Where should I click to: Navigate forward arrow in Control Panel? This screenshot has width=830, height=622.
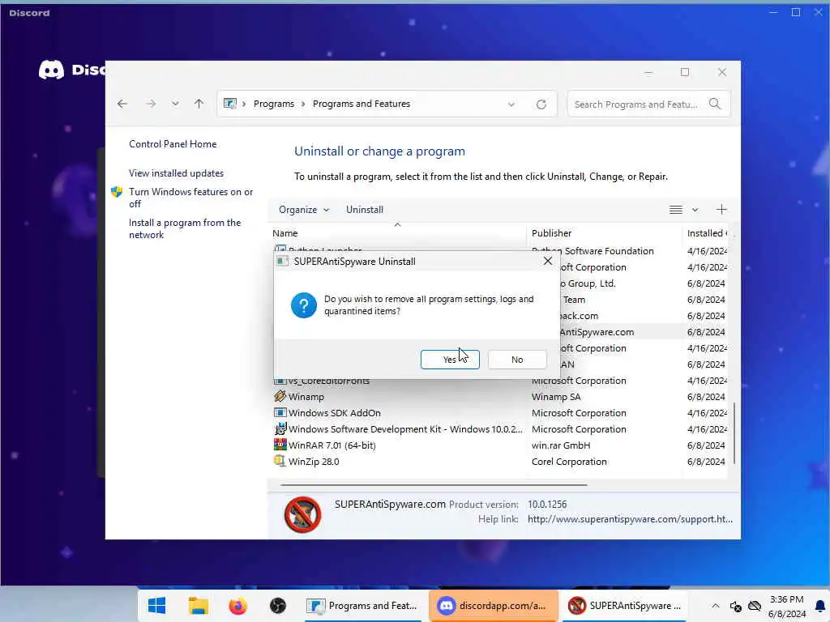pos(151,104)
